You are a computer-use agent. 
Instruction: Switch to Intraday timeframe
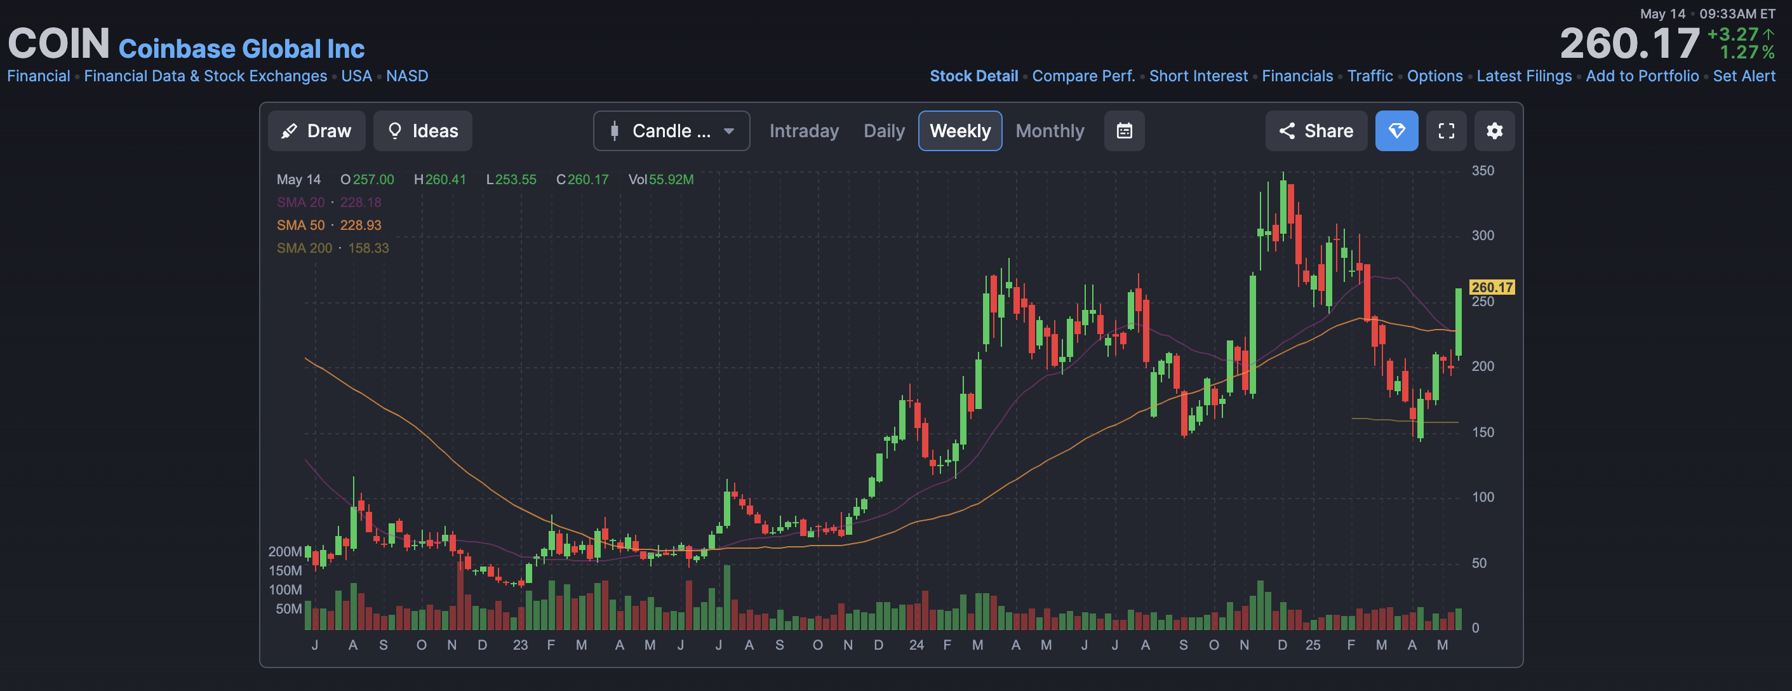[x=803, y=131]
